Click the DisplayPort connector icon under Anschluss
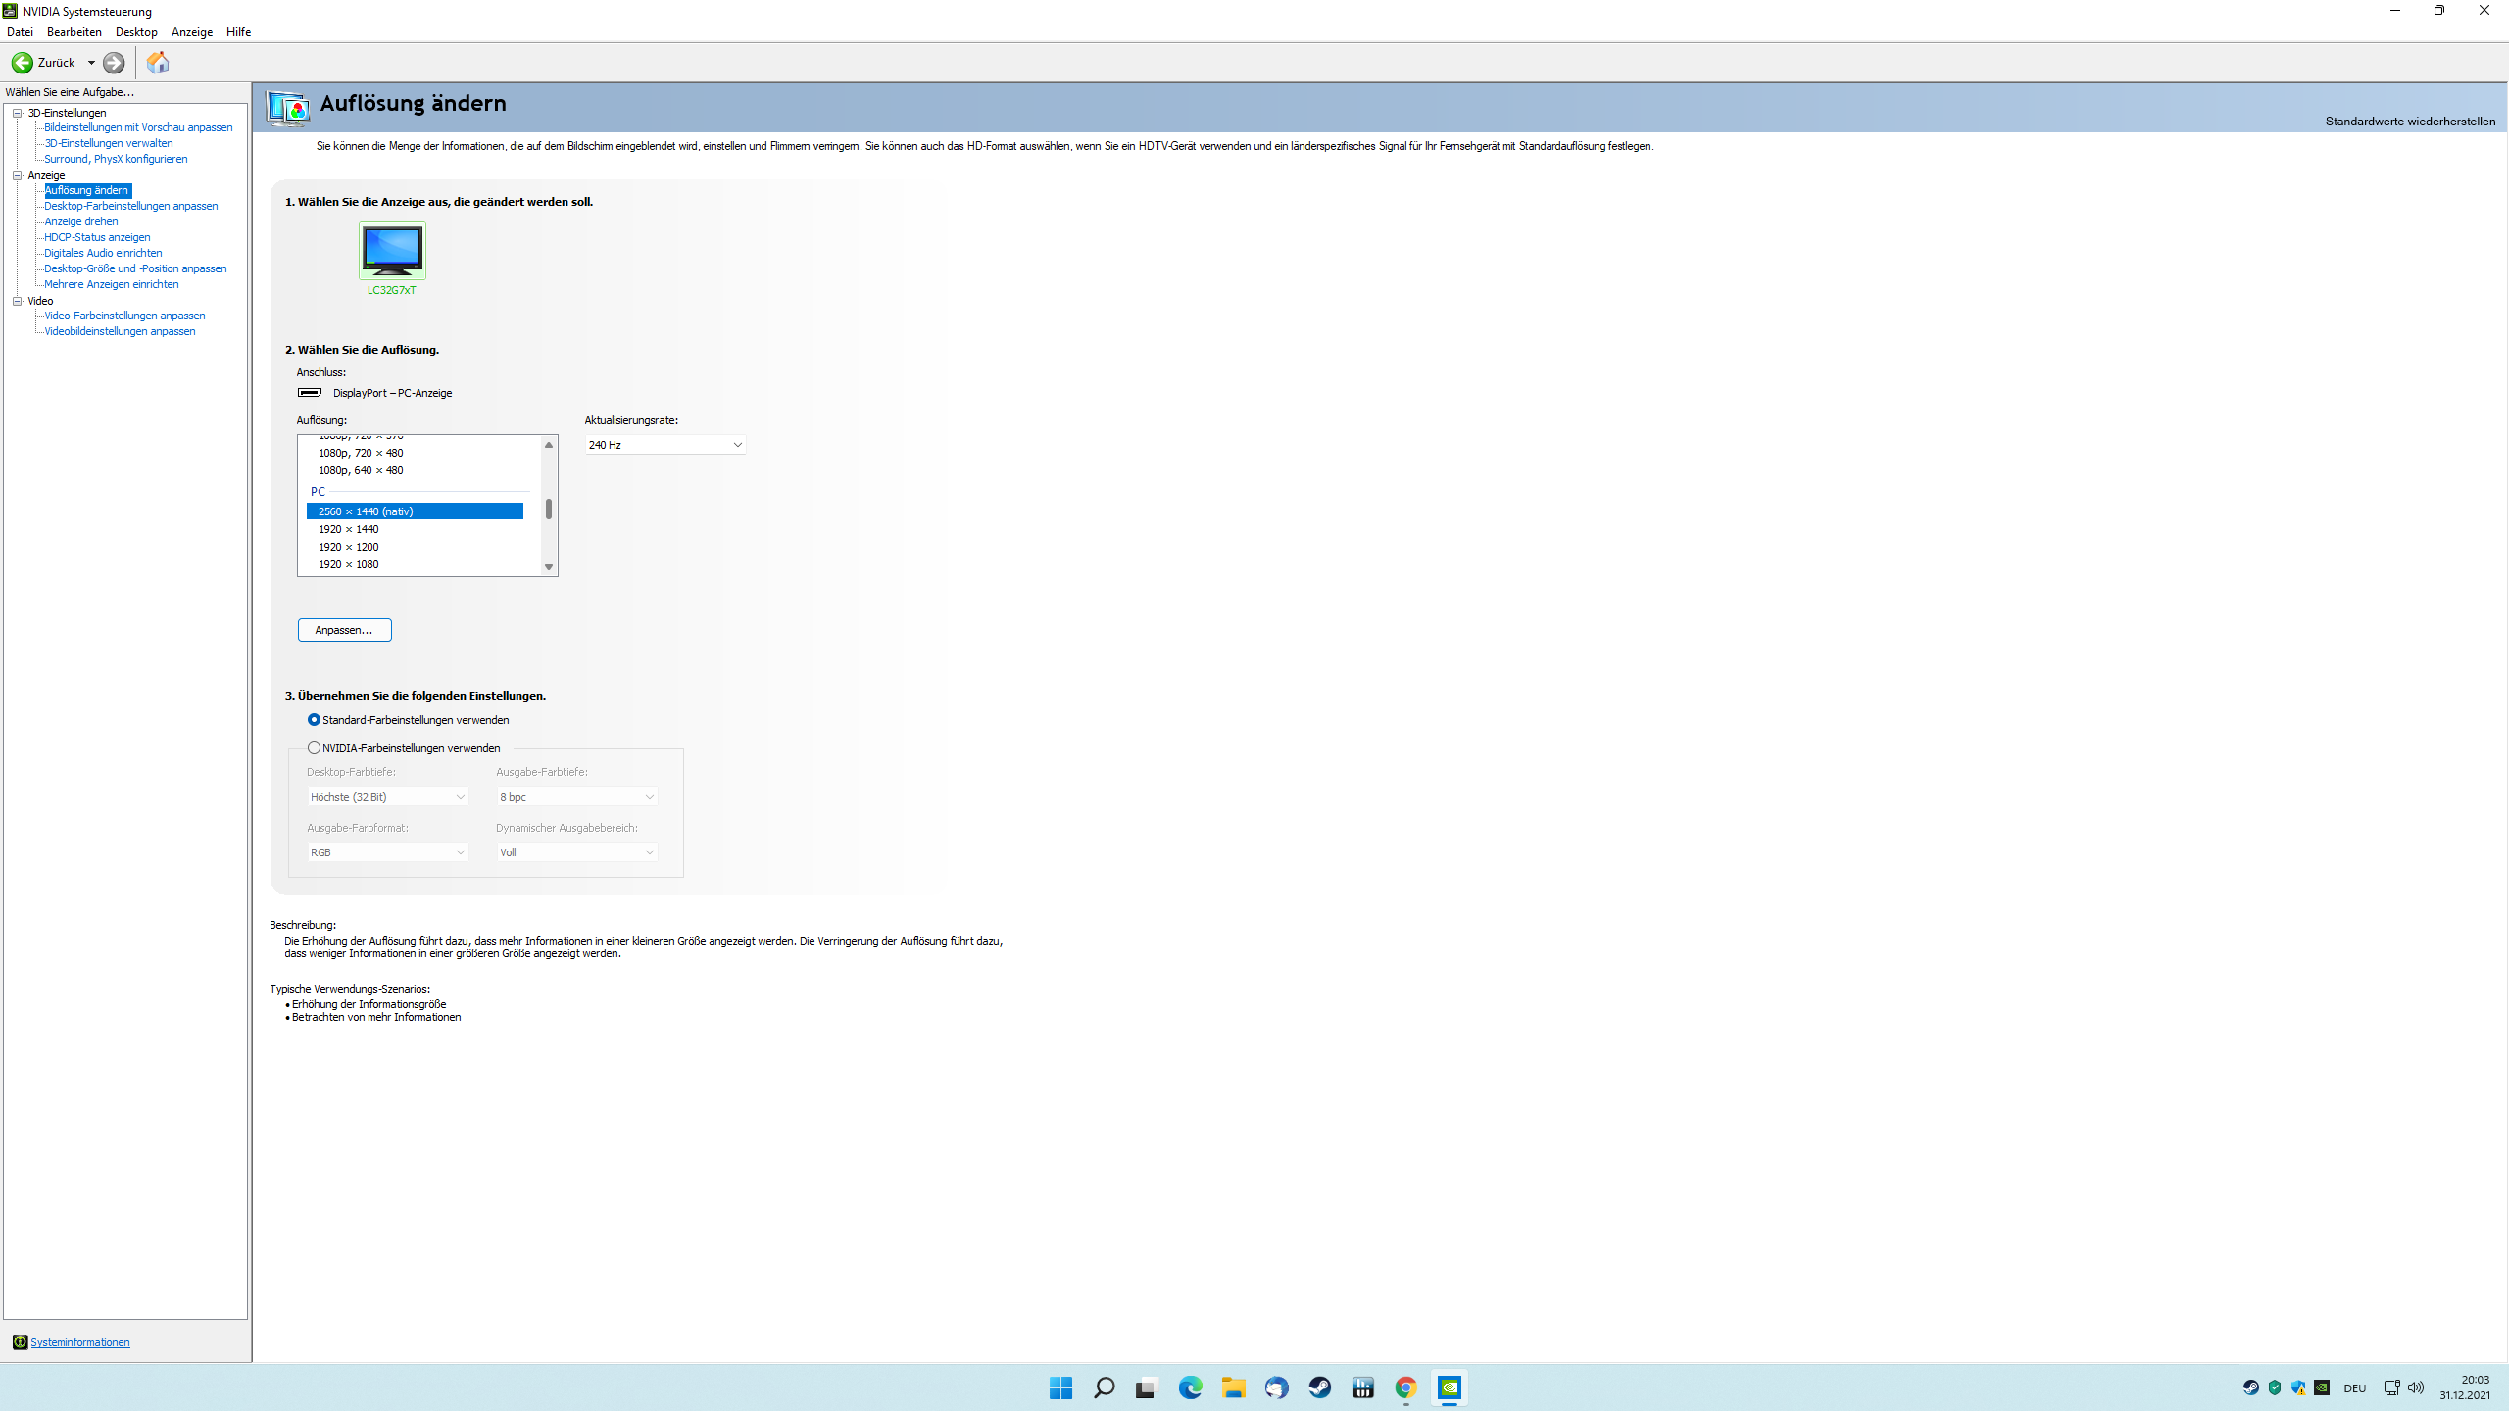This screenshot has height=1411, width=2509. click(308, 392)
